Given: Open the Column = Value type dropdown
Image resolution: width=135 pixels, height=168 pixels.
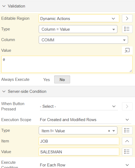Looking at the screenshot, I should coord(78,29).
